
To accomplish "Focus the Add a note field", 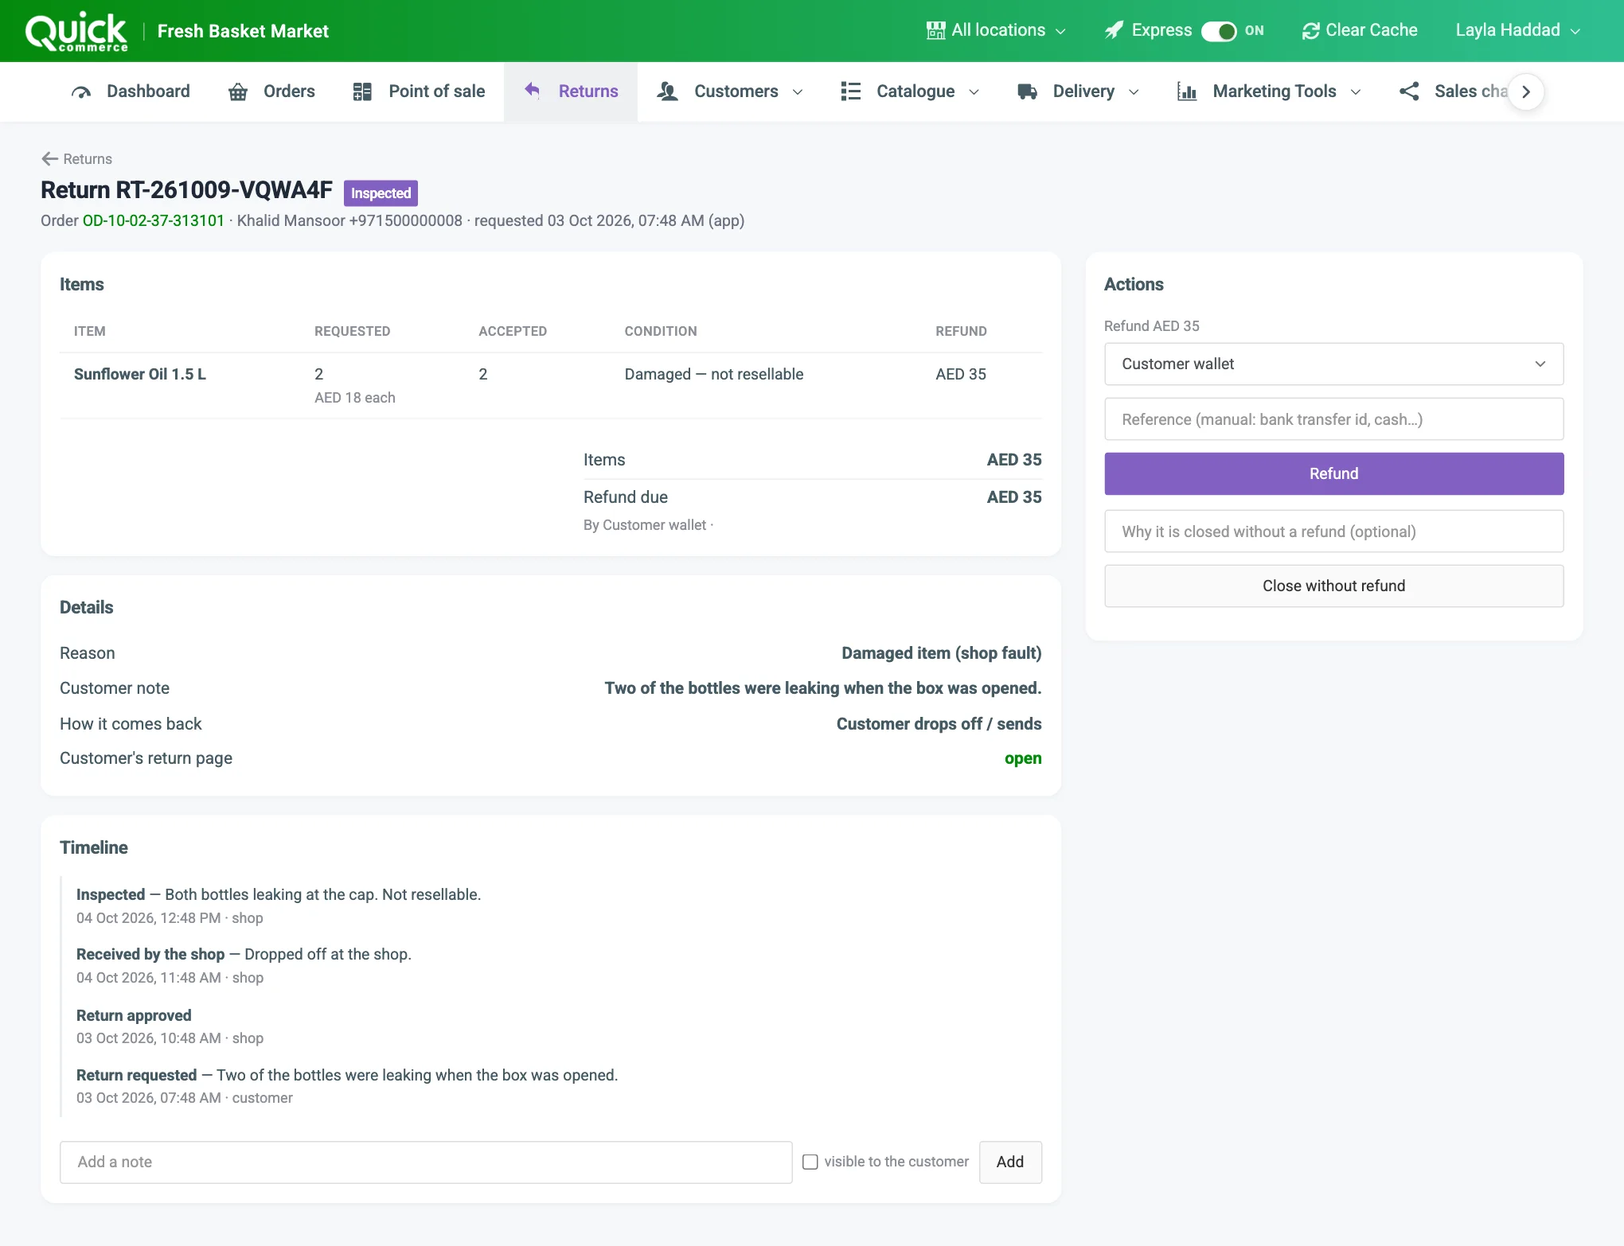I will pyautogui.click(x=426, y=1162).
